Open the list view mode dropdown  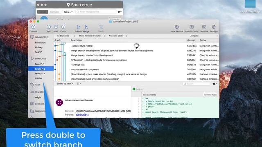[x=79, y=84]
